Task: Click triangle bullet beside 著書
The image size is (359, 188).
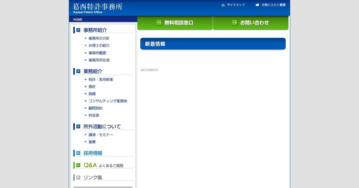Action: point(86,142)
